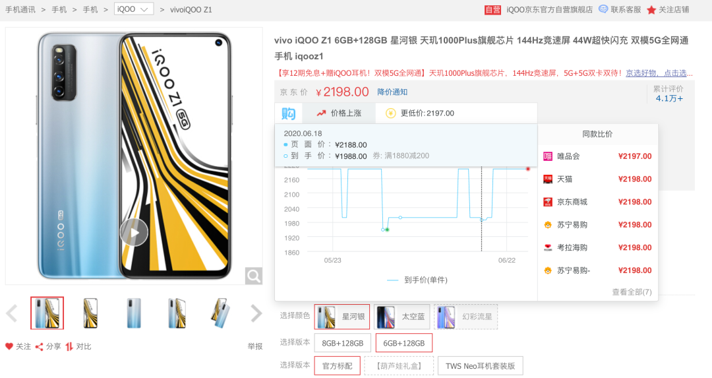Click the green lowest-price point on chart
The image size is (712, 378).
coord(388,230)
